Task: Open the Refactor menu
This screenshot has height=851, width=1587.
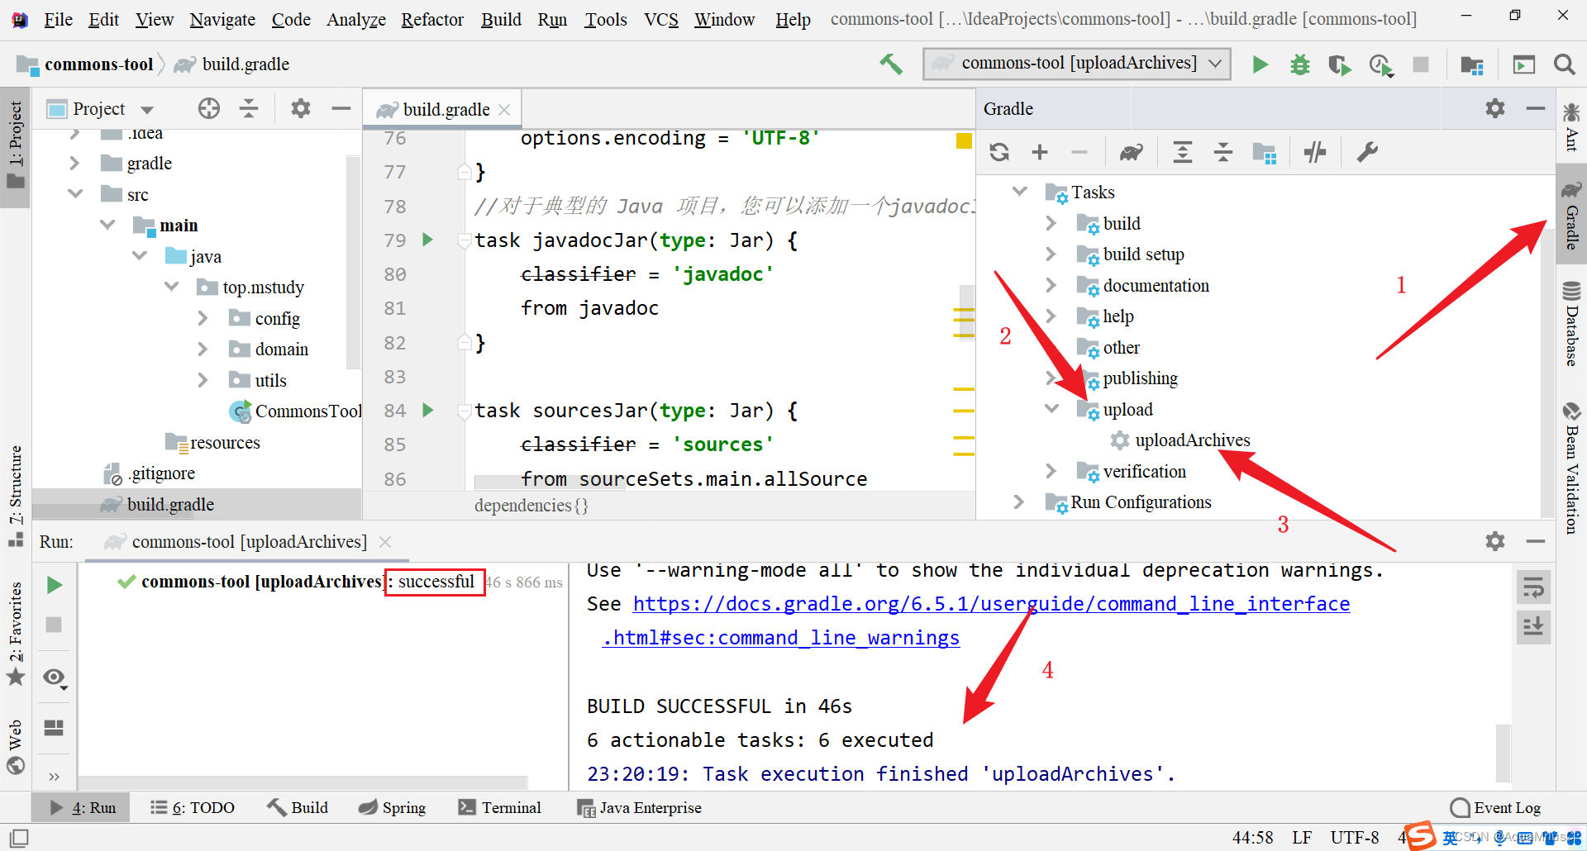Action: [432, 19]
